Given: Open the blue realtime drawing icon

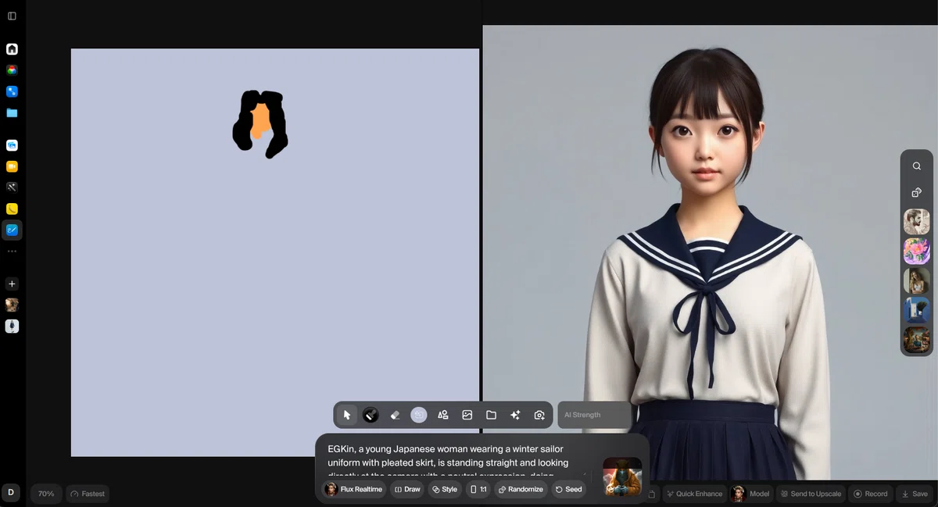Looking at the screenshot, I should 12,230.
